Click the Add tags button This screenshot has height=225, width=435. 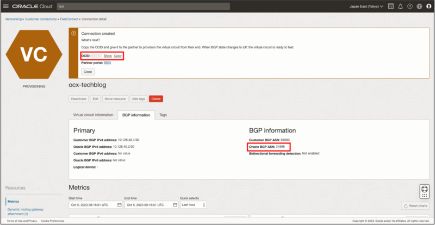139,99
